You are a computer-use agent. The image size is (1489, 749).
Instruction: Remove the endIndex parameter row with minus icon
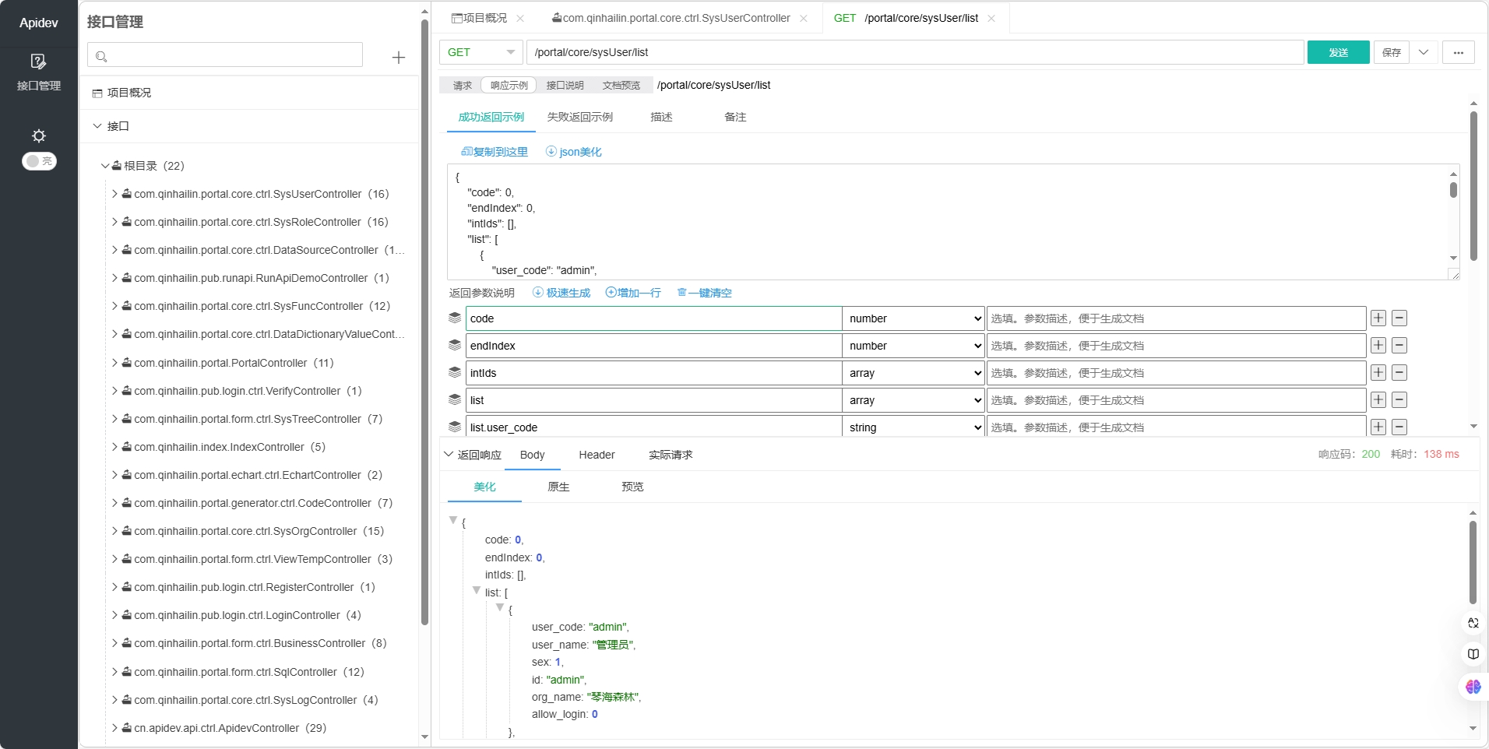tap(1399, 346)
